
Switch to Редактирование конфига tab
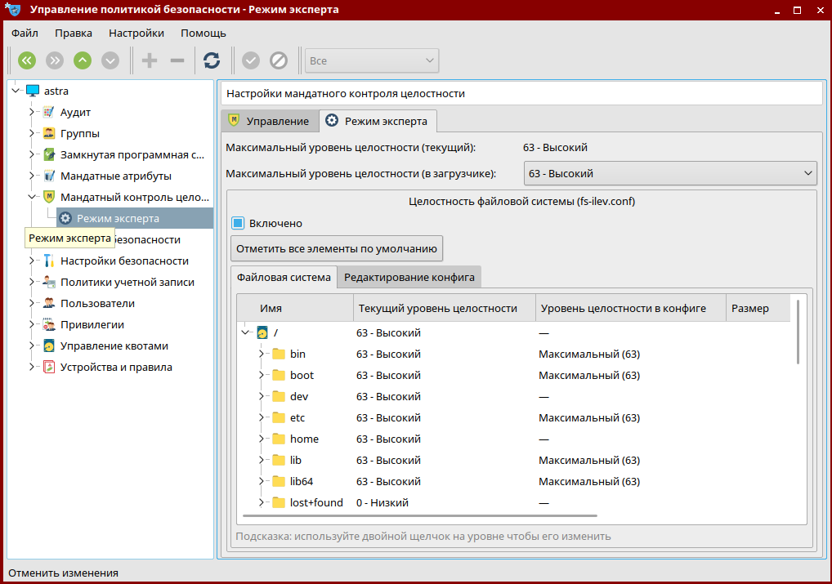409,277
